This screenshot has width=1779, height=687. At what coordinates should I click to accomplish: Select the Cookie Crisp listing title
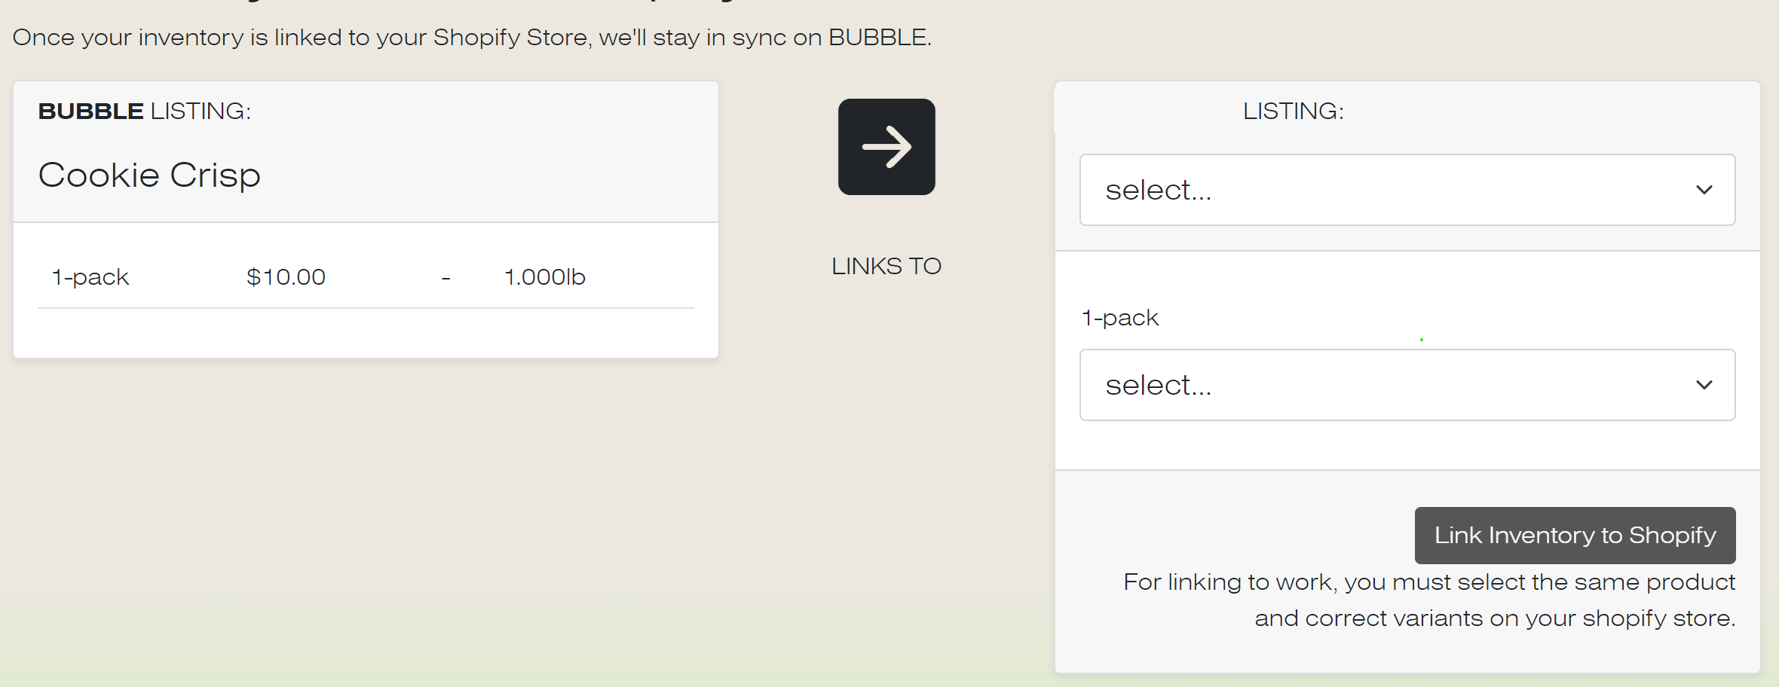(149, 176)
